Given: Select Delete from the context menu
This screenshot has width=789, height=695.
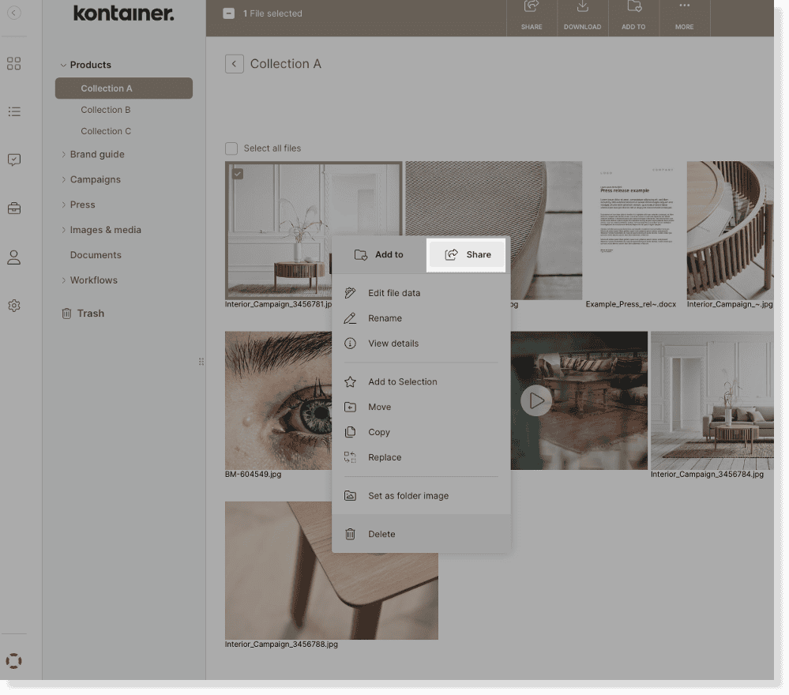Looking at the screenshot, I should tap(381, 534).
